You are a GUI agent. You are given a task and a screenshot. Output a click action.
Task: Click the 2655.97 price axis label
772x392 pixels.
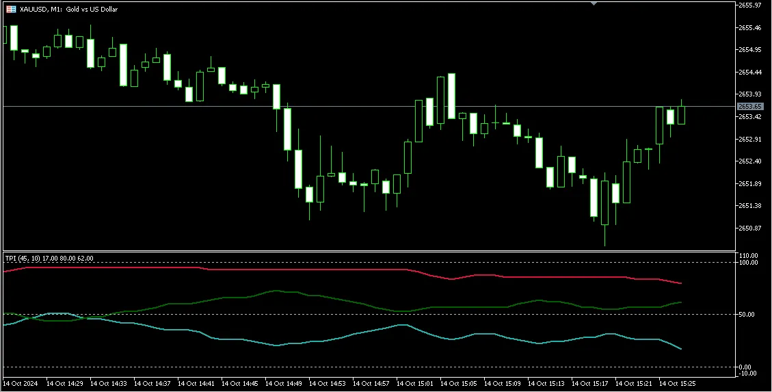point(750,5)
